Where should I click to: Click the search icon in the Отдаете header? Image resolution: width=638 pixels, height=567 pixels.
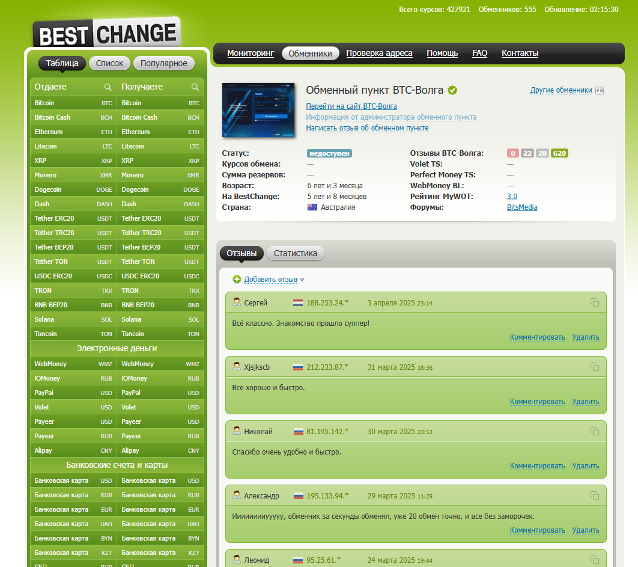(108, 87)
